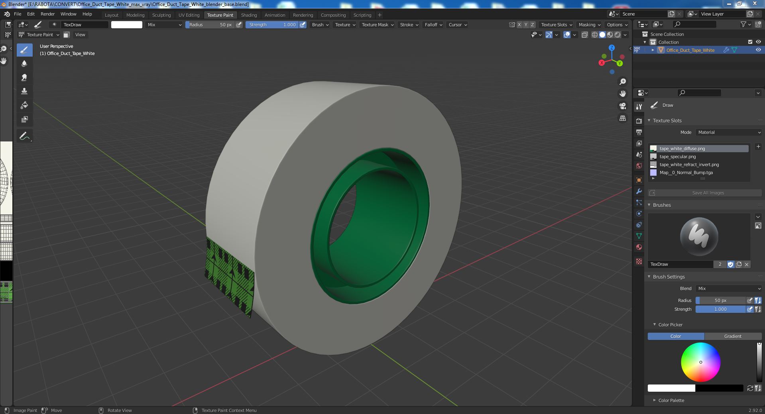Screen dimensions: 765x414
Task: Toggle paint mask next to Texture Paint
Action: pyautogui.click(x=67, y=35)
